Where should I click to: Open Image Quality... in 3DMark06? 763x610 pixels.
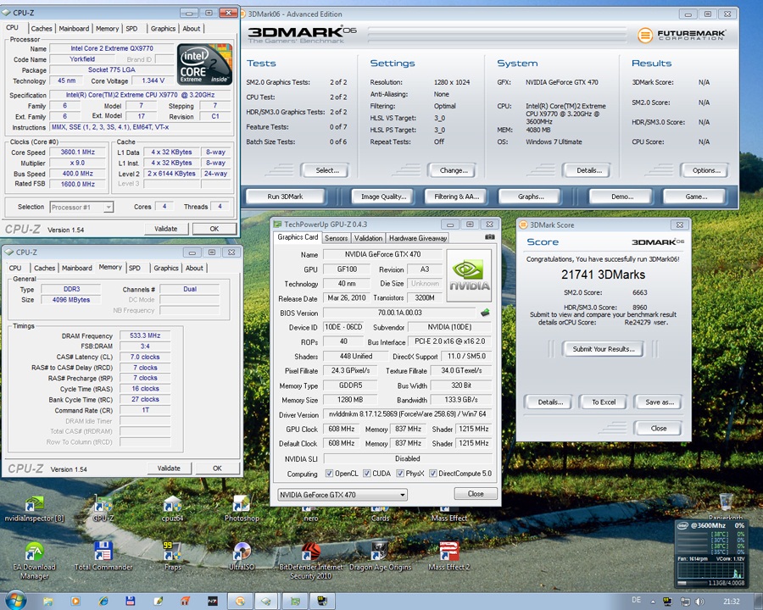[383, 197]
